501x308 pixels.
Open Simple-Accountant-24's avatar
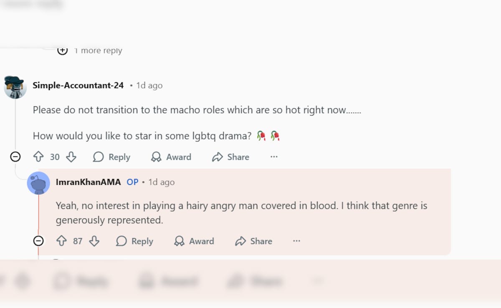click(x=15, y=87)
